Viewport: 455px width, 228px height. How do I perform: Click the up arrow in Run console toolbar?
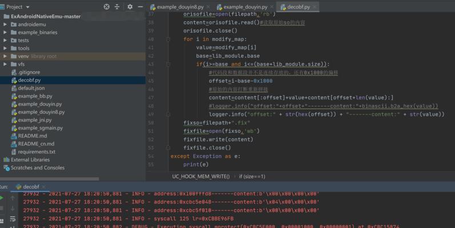[13, 198]
